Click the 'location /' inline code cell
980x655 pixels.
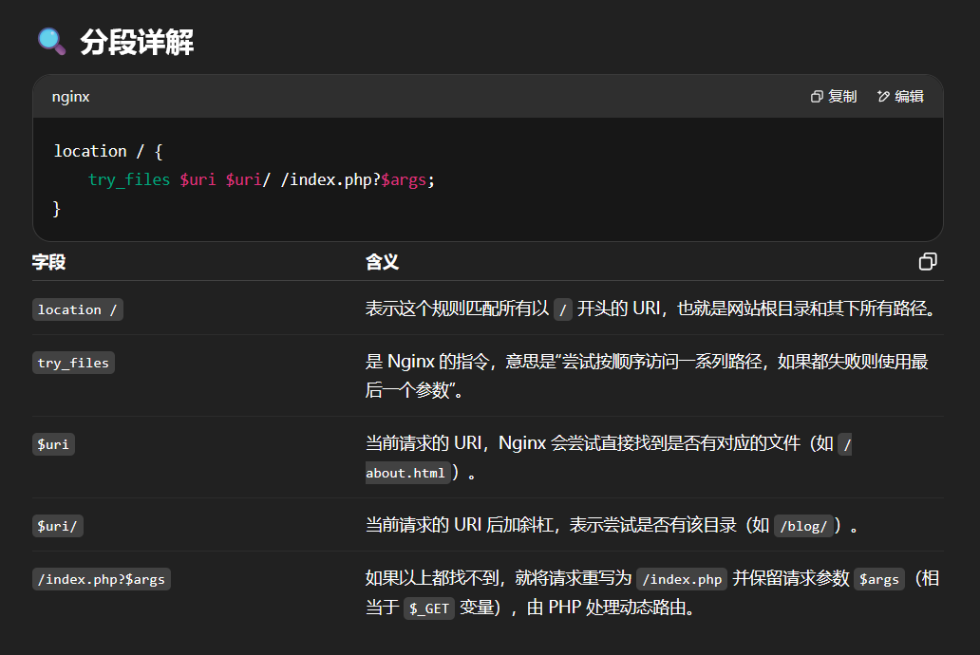[x=78, y=309]
